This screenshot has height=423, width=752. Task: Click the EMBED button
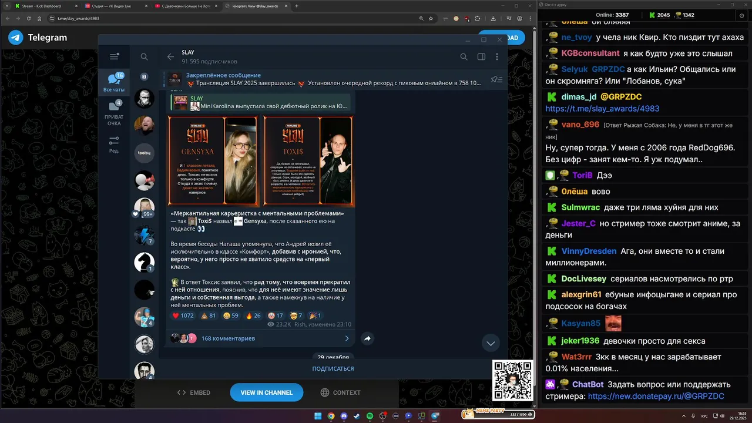tap(194, 392)
